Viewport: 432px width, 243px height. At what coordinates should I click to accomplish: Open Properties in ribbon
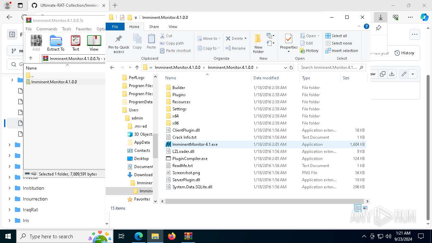pyautogui.click(x=289, y=44)
